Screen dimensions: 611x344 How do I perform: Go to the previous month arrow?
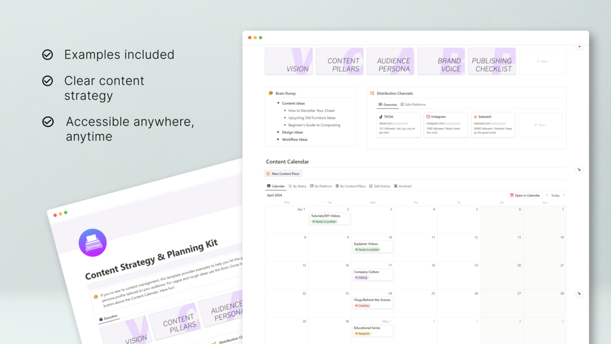(x=547, y=195)
